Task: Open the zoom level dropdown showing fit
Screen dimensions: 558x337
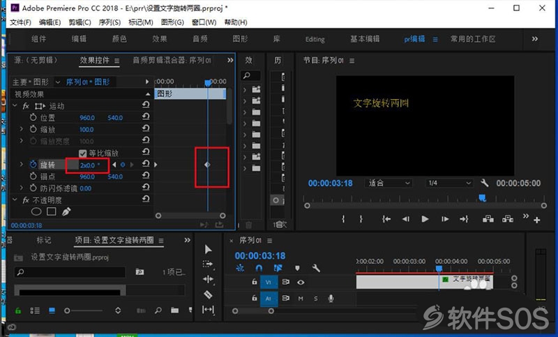Action: click(388, 183)
